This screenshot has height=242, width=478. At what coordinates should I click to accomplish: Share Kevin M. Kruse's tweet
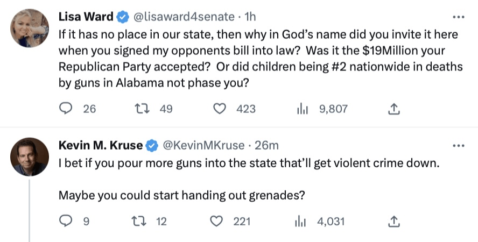click(x=393, y=221)
